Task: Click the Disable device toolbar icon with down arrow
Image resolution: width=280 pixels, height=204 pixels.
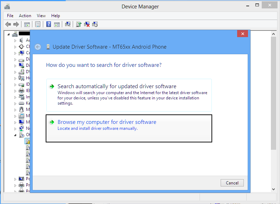Action: coord(95,24)
